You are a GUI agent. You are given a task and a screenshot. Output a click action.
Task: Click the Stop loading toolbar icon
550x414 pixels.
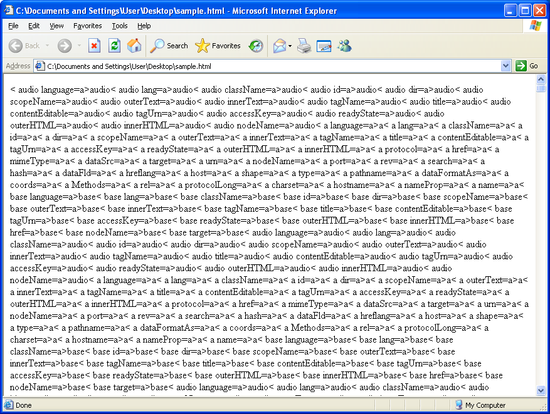(94, 46)
